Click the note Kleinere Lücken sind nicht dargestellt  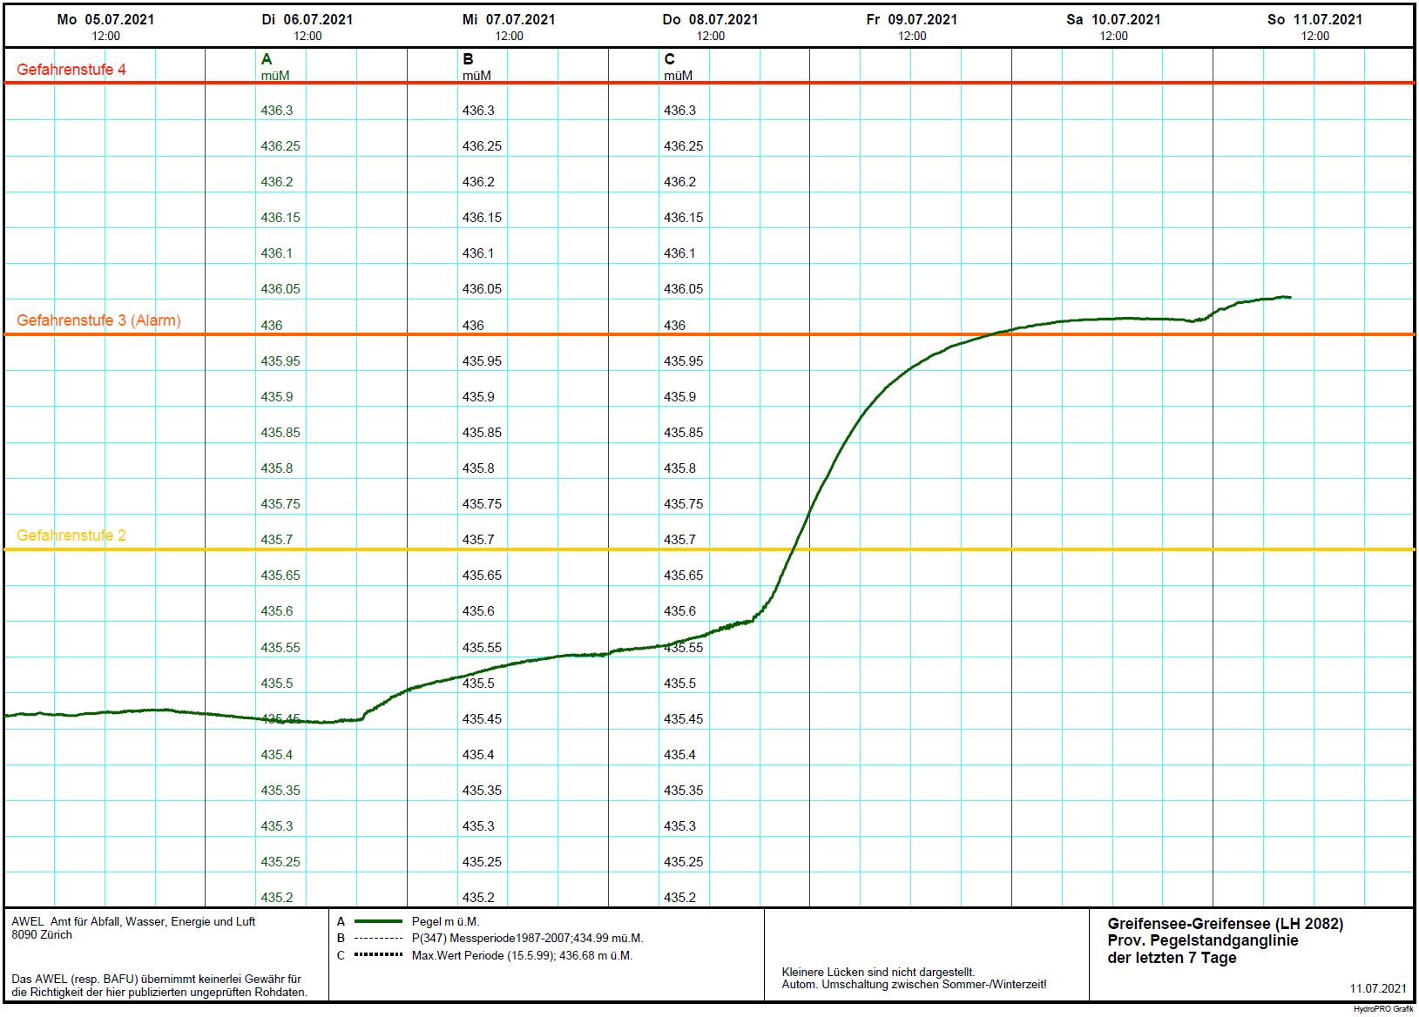[x=878, y=972]
